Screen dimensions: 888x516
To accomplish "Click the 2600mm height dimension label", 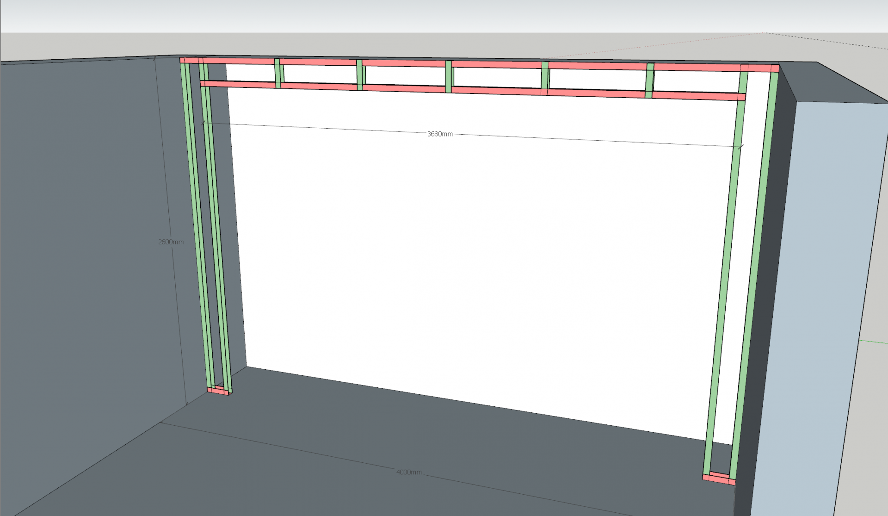I will (171, 242).
